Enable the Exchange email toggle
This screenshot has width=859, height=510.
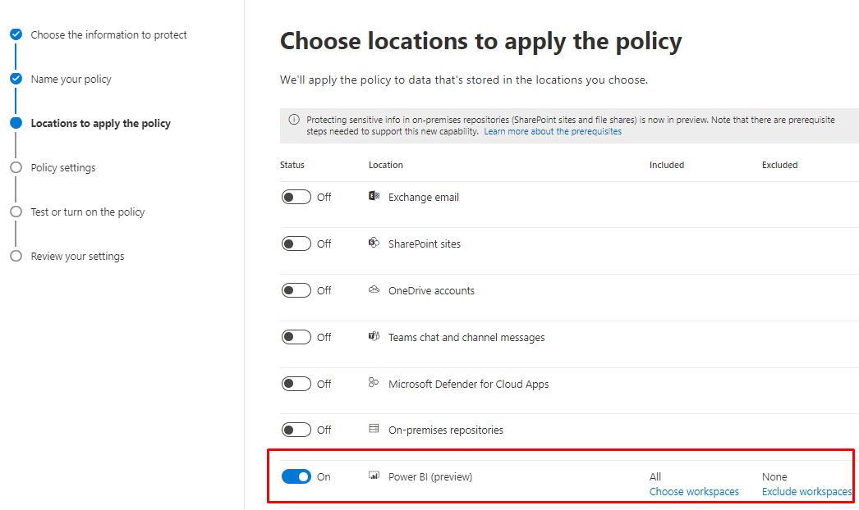[x=296, y=197]
